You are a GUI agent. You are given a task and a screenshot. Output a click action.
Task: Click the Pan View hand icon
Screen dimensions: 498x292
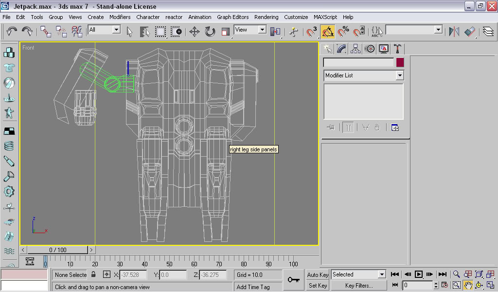click(x=468, y=285)
